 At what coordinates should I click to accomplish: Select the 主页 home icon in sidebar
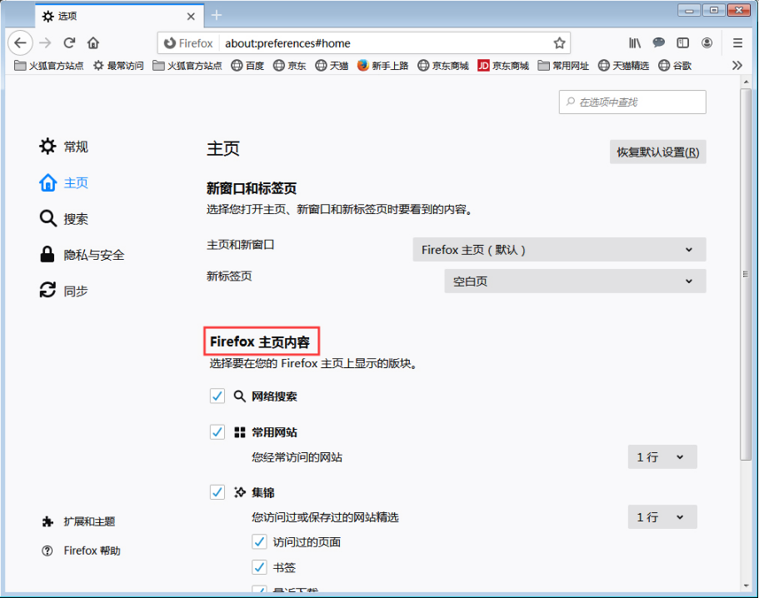[x=47, y=182]
